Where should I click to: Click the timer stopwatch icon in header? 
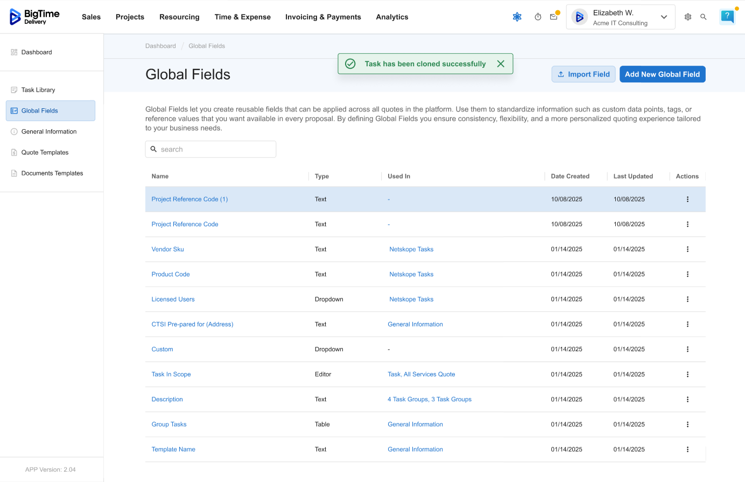[x=538, y=17]
